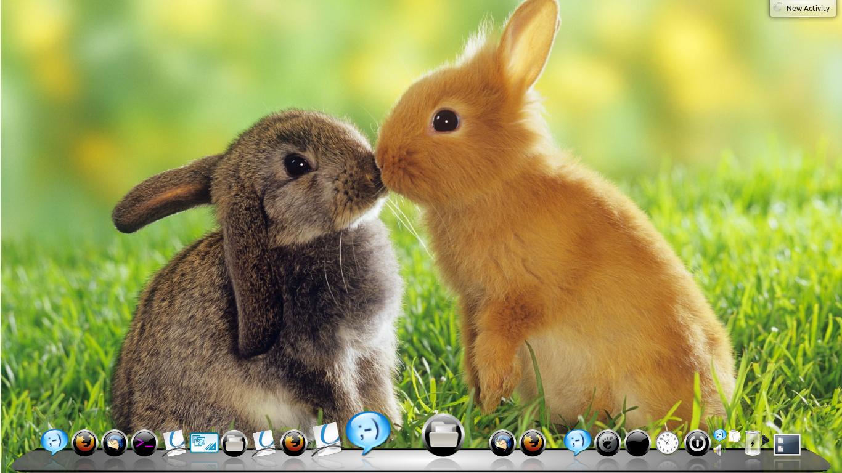Viewport: 842px width, 473px height.
Task: Open Thunderbird beside the Terminal icon
Action: point(115,443)
